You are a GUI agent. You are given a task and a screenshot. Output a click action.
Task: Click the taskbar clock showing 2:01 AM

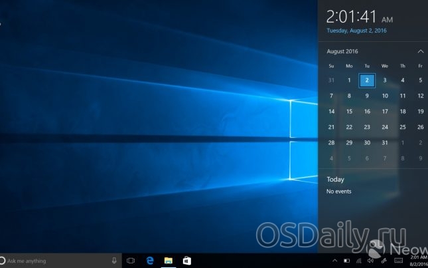418,260
